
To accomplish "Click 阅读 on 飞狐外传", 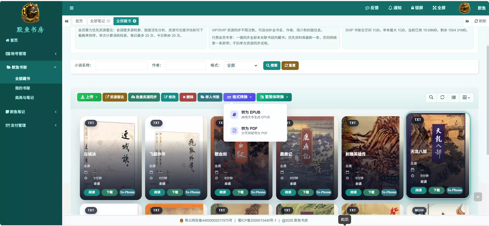I will tap(157, 193).
